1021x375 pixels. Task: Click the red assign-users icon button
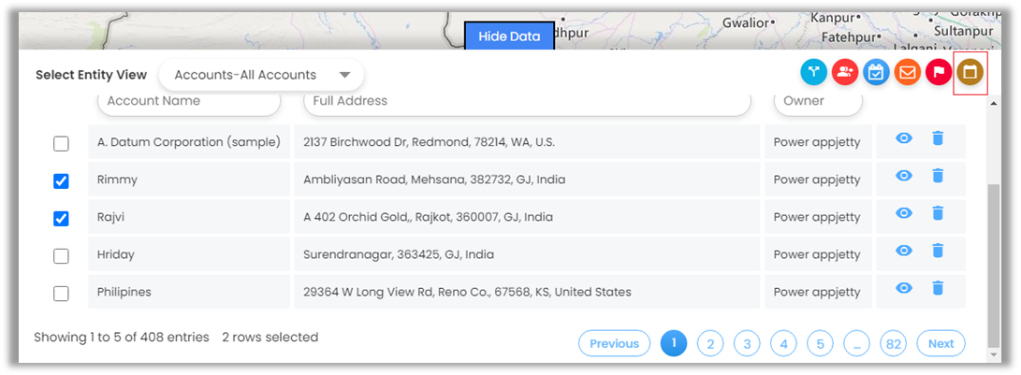[845, 72]
